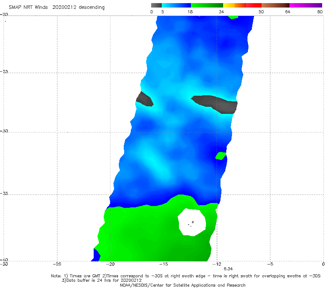The image size is (327, 288).
Task: Click the note line starting "Note: 1) Times are GMT"
Action: click(x=186, y=276)
